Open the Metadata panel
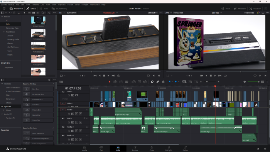Image resolution: width=270 pixels, height=152 pixels. pos(240,8)
